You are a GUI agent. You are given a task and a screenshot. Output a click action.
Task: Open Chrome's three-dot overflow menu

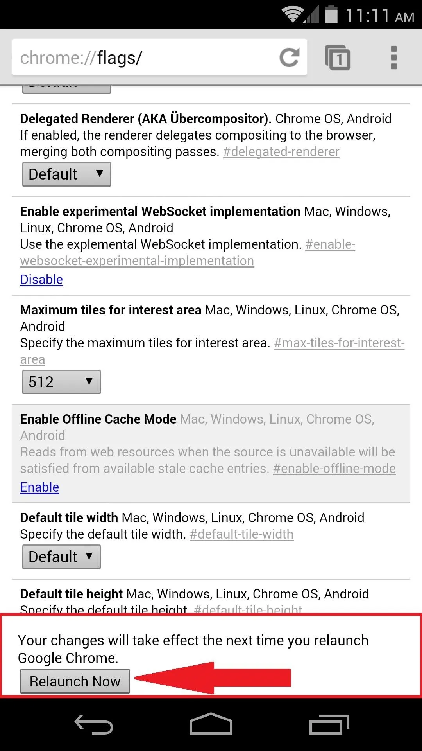click(394, 57)
